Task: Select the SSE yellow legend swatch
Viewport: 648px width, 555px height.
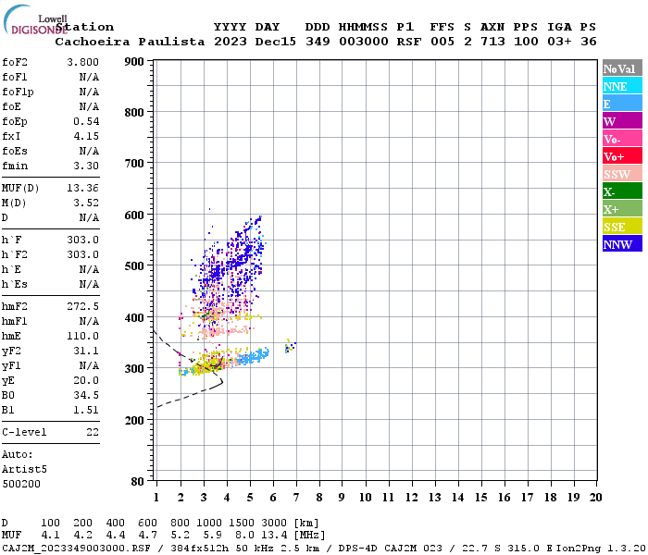Action: point(622,226)
